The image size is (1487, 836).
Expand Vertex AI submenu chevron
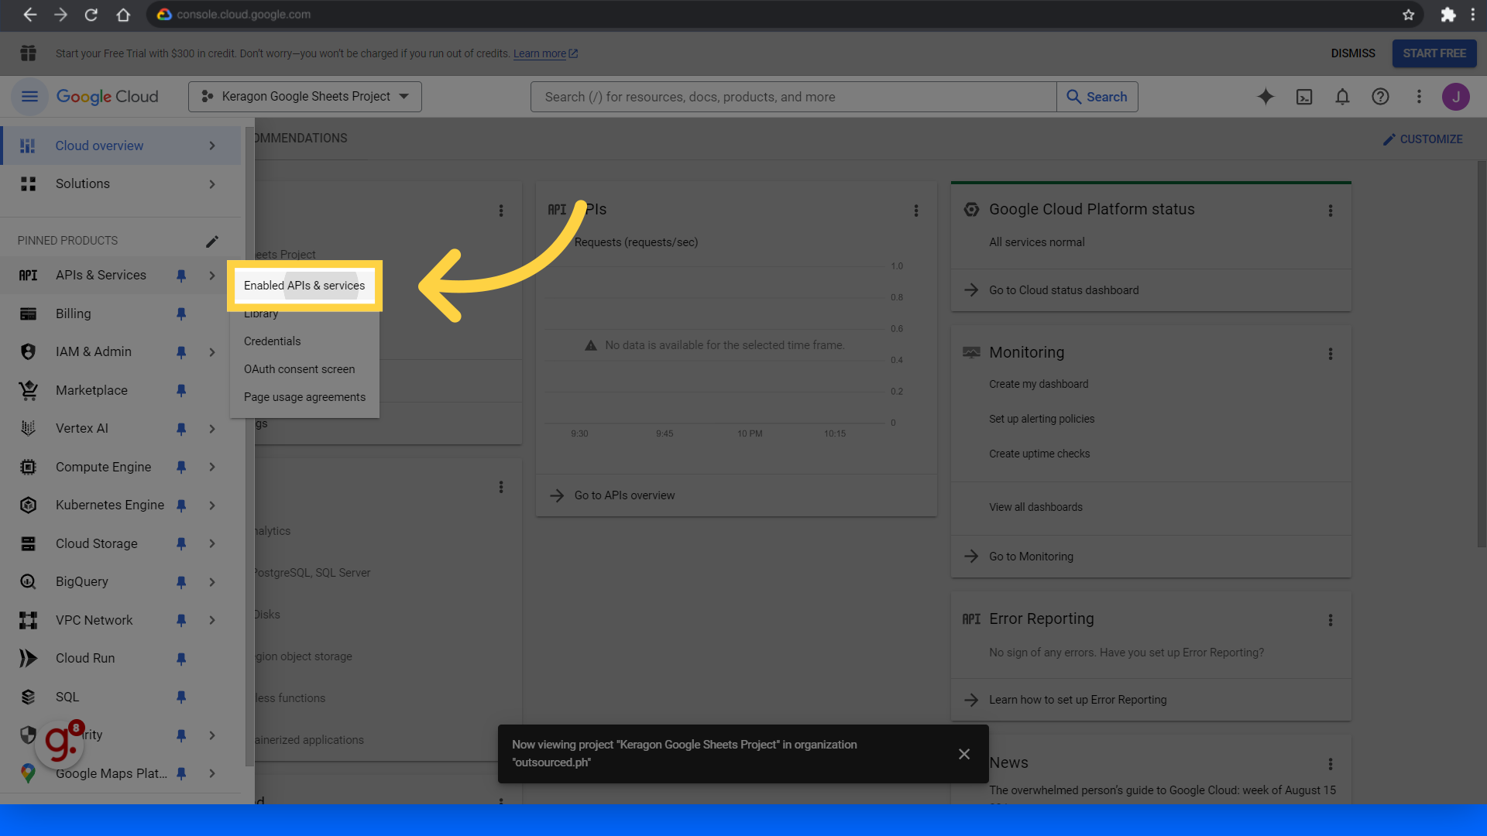[x=212, y=429]
